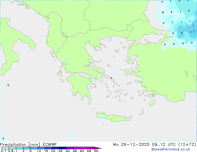Pick the legend swatch between 10 and 15
Viewport: 197px width, 152px height.
coord(41,148)
